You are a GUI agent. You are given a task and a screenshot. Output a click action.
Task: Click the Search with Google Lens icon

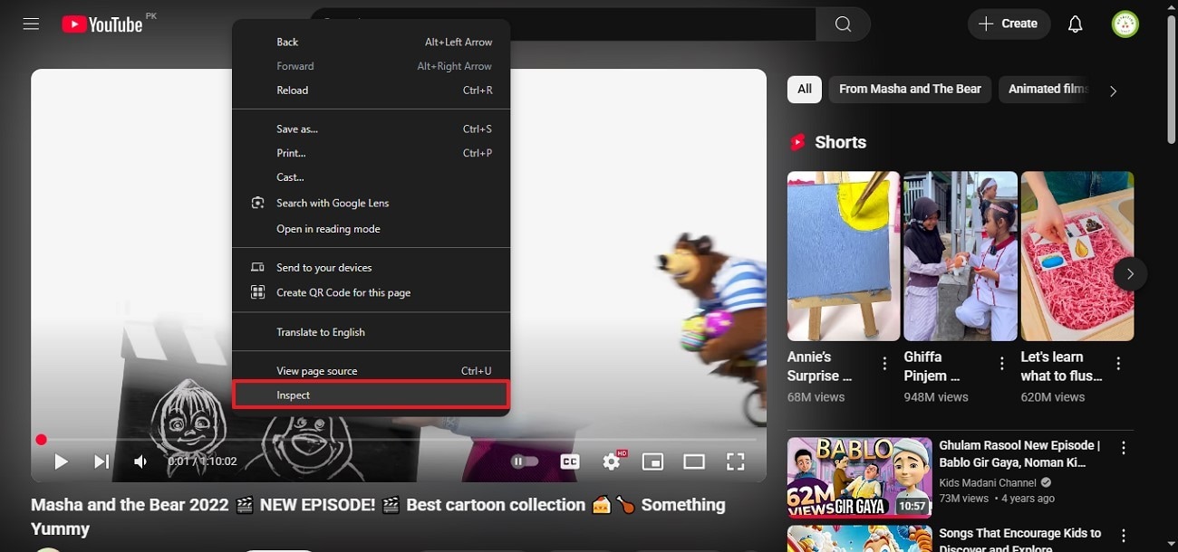click(x=258, y=203)
